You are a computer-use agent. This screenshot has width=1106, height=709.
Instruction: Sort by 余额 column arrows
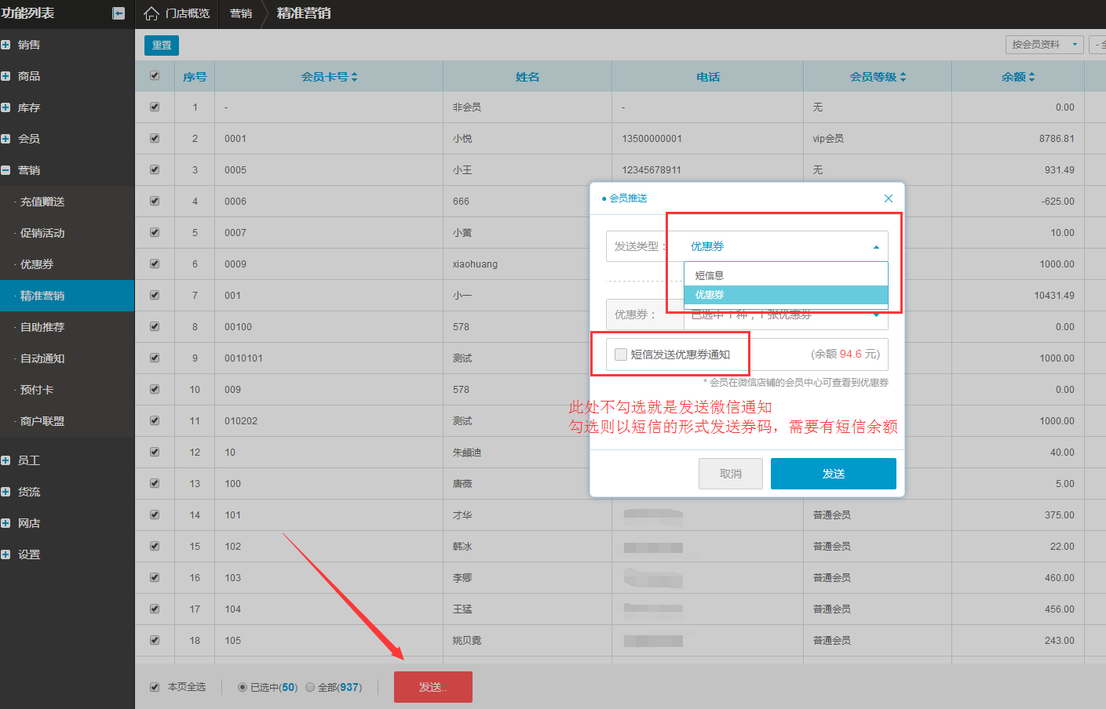pos(1031,77)
